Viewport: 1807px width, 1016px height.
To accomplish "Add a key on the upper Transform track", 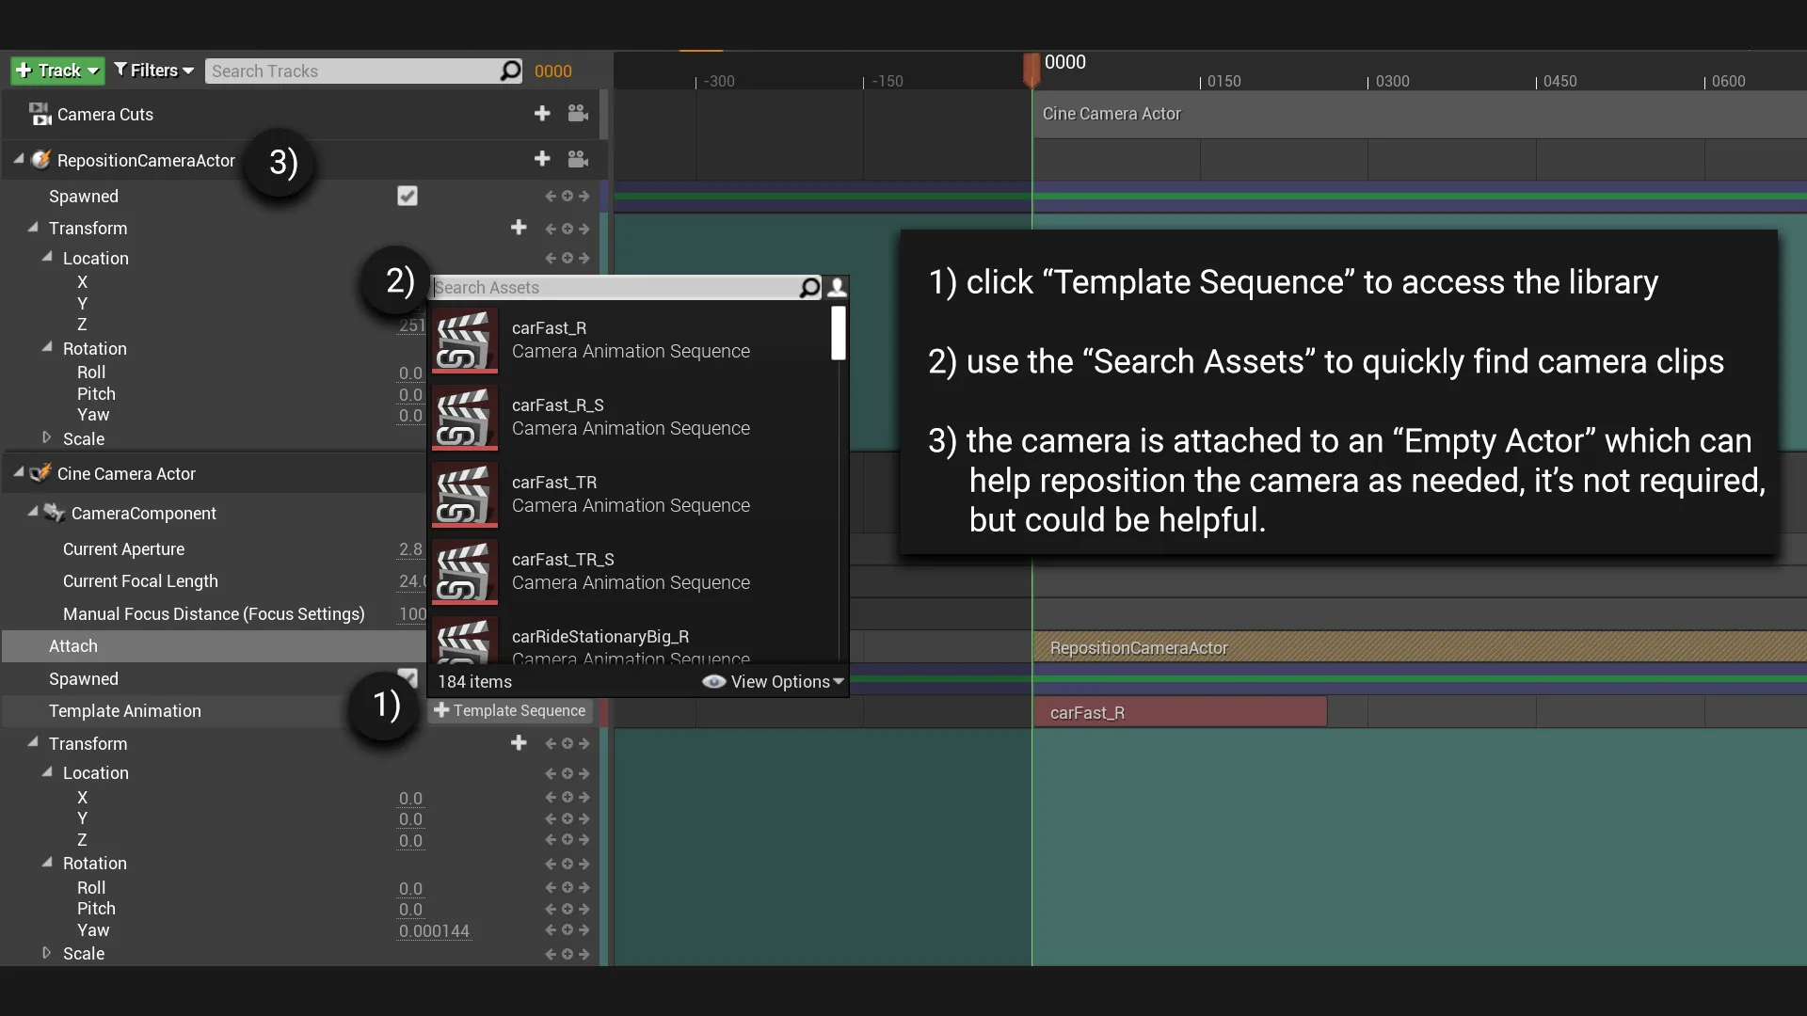I will click(x=567, y=229).
